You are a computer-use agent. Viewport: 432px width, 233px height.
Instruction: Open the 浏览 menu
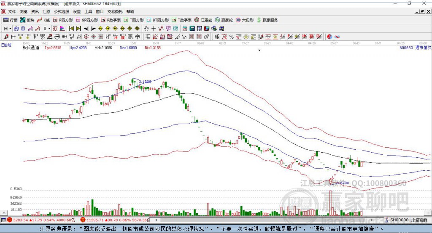(x=24, y=11)
